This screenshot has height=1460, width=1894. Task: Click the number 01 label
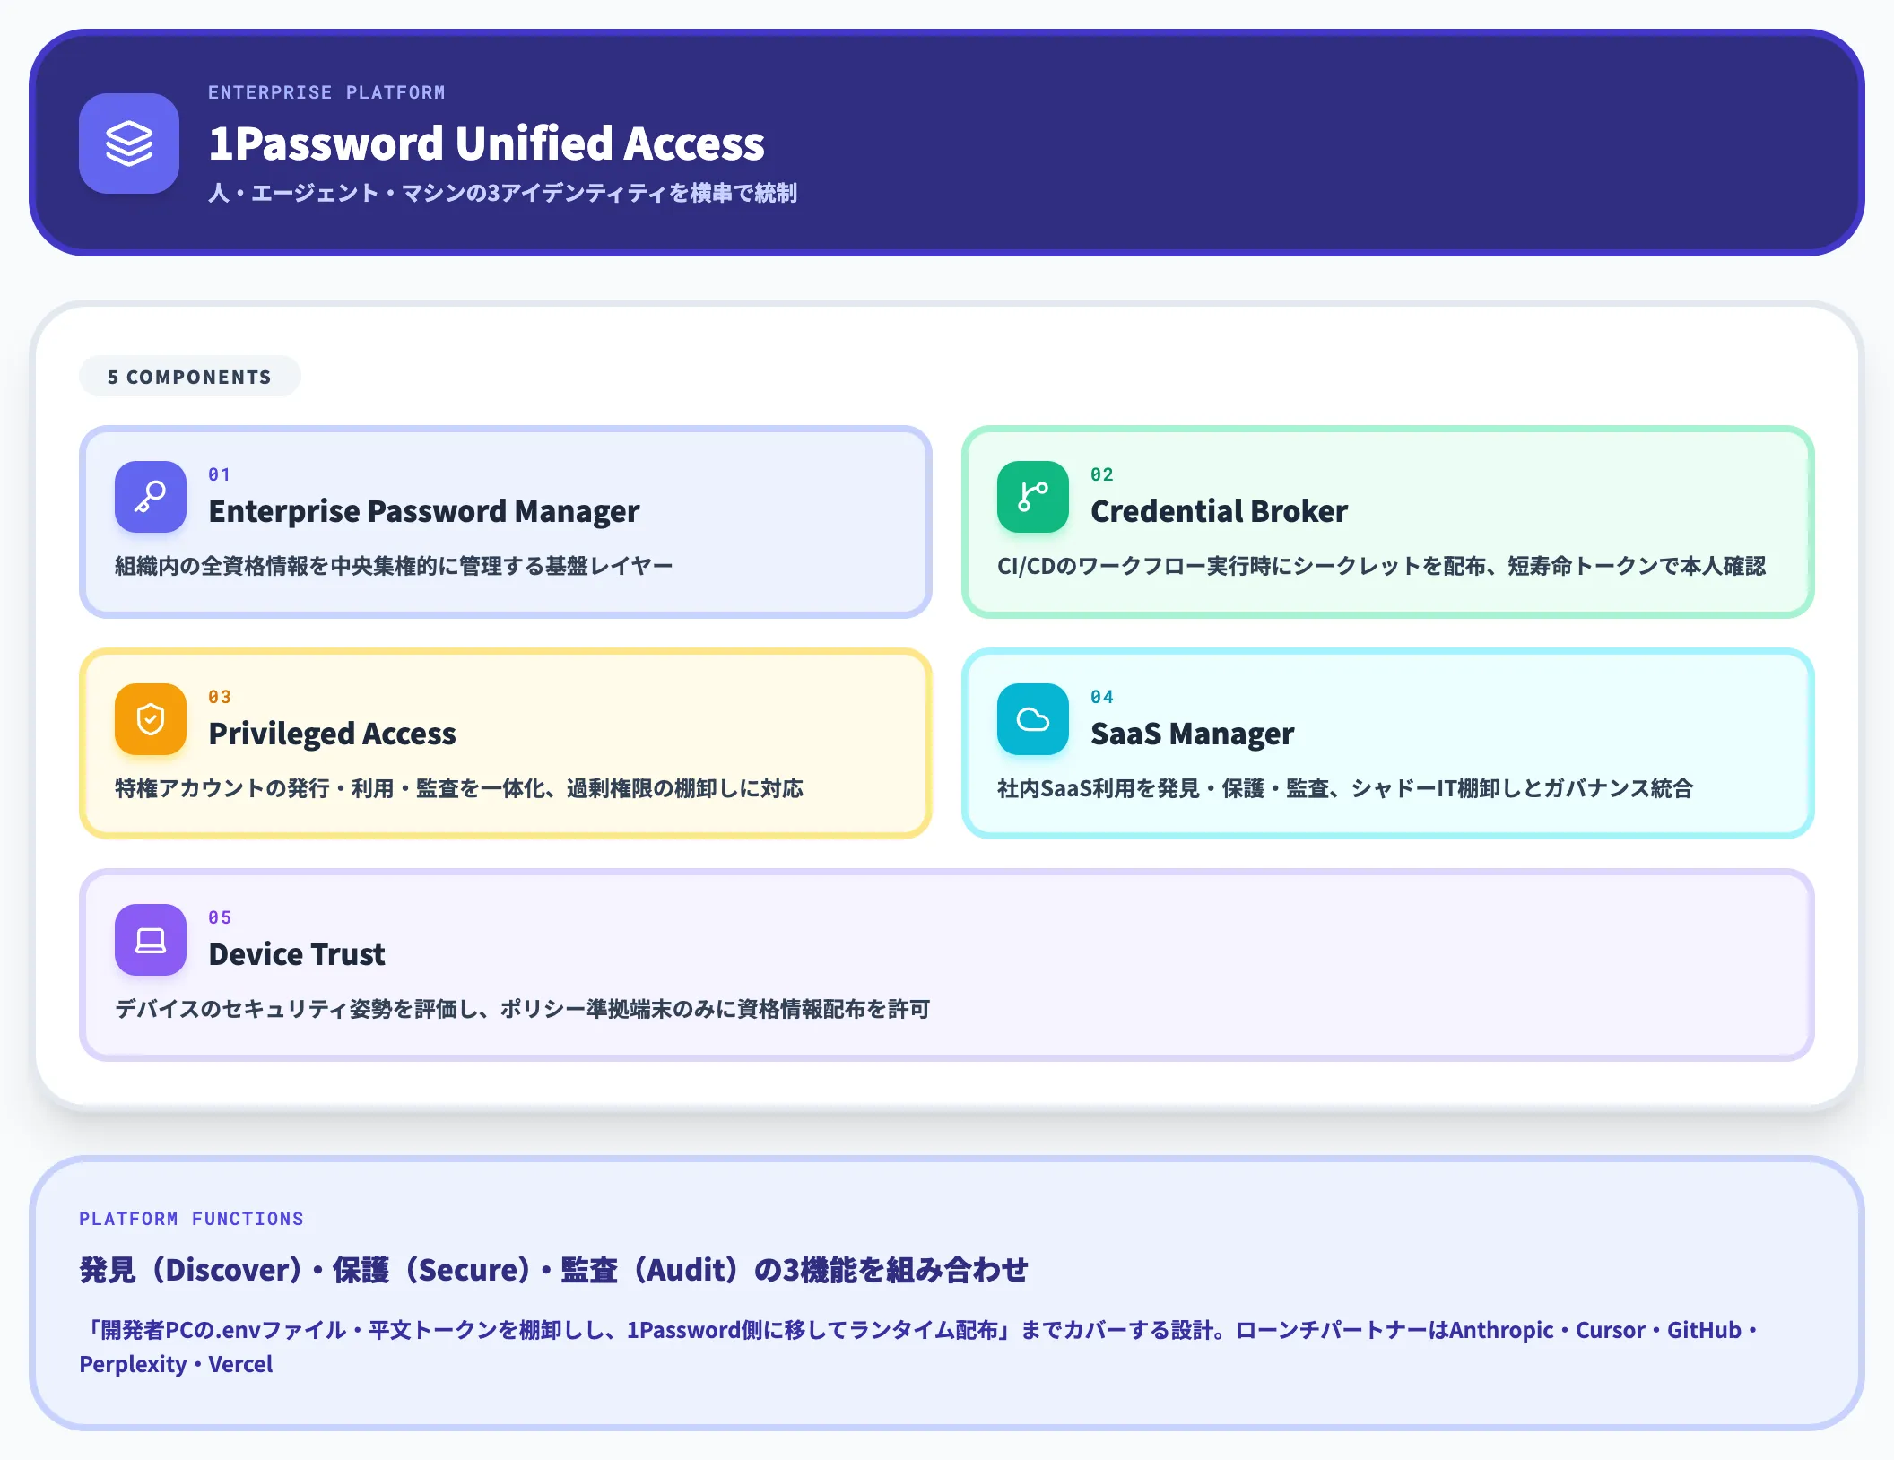pyautogui.click(x=220, y=474)
